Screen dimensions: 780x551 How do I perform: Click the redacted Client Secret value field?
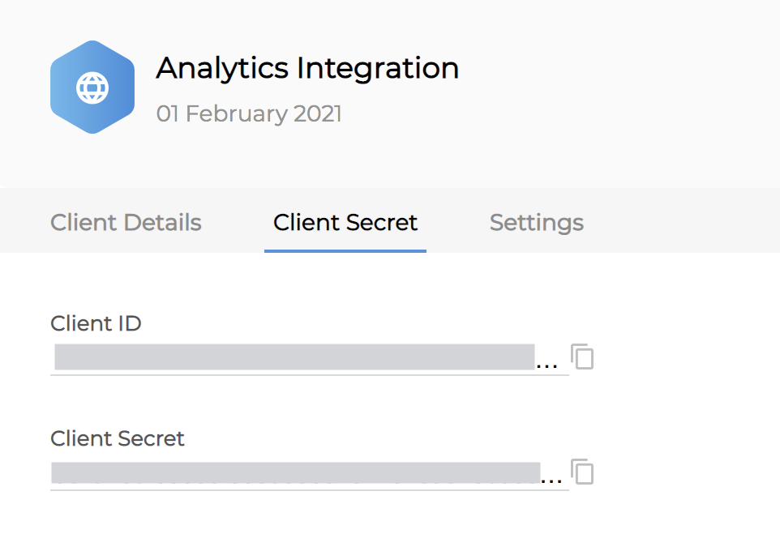(295, 472)
